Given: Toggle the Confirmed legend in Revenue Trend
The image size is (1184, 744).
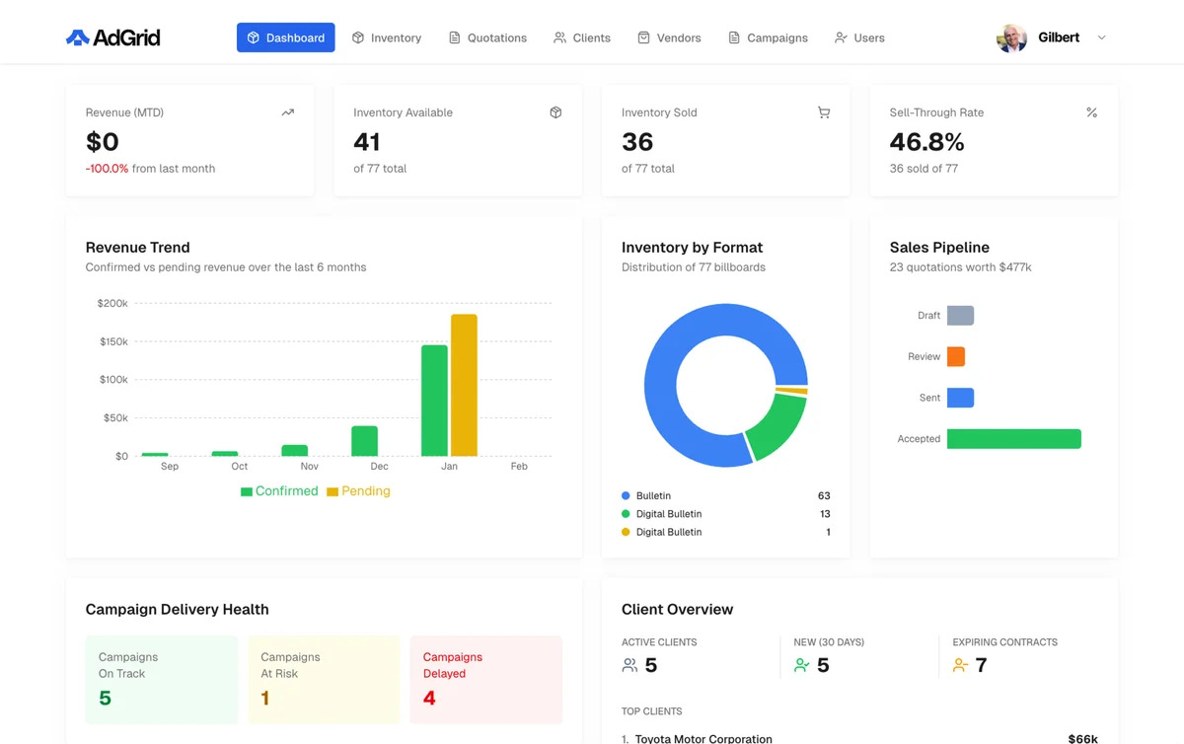Looking at the screenshot, I should [x=279, y=490].
